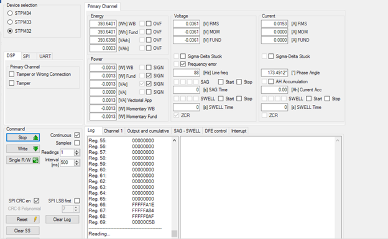Viewport: 388px width, 239px height.
Task: Toggle Voltage SWELL Stop checkbox
Action: (x=239, y=99)
